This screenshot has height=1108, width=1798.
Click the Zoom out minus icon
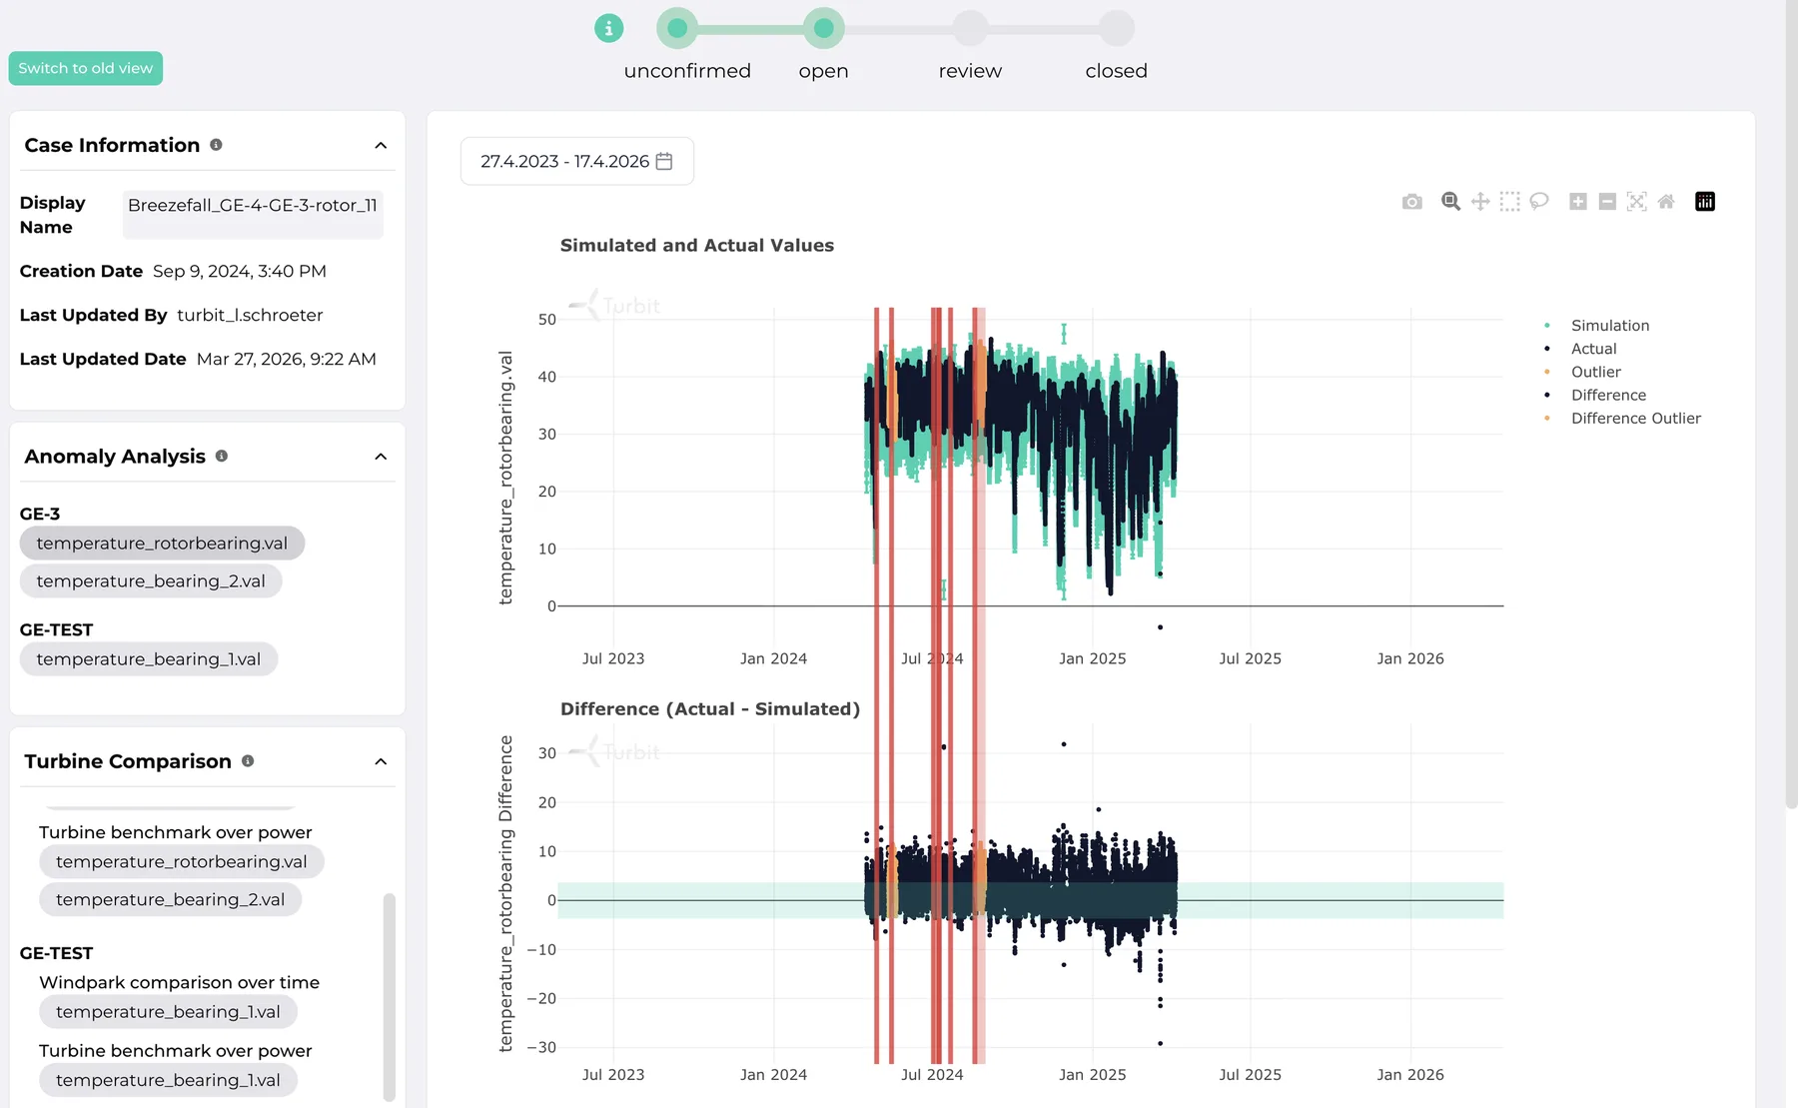click(x=1607, y=202)
